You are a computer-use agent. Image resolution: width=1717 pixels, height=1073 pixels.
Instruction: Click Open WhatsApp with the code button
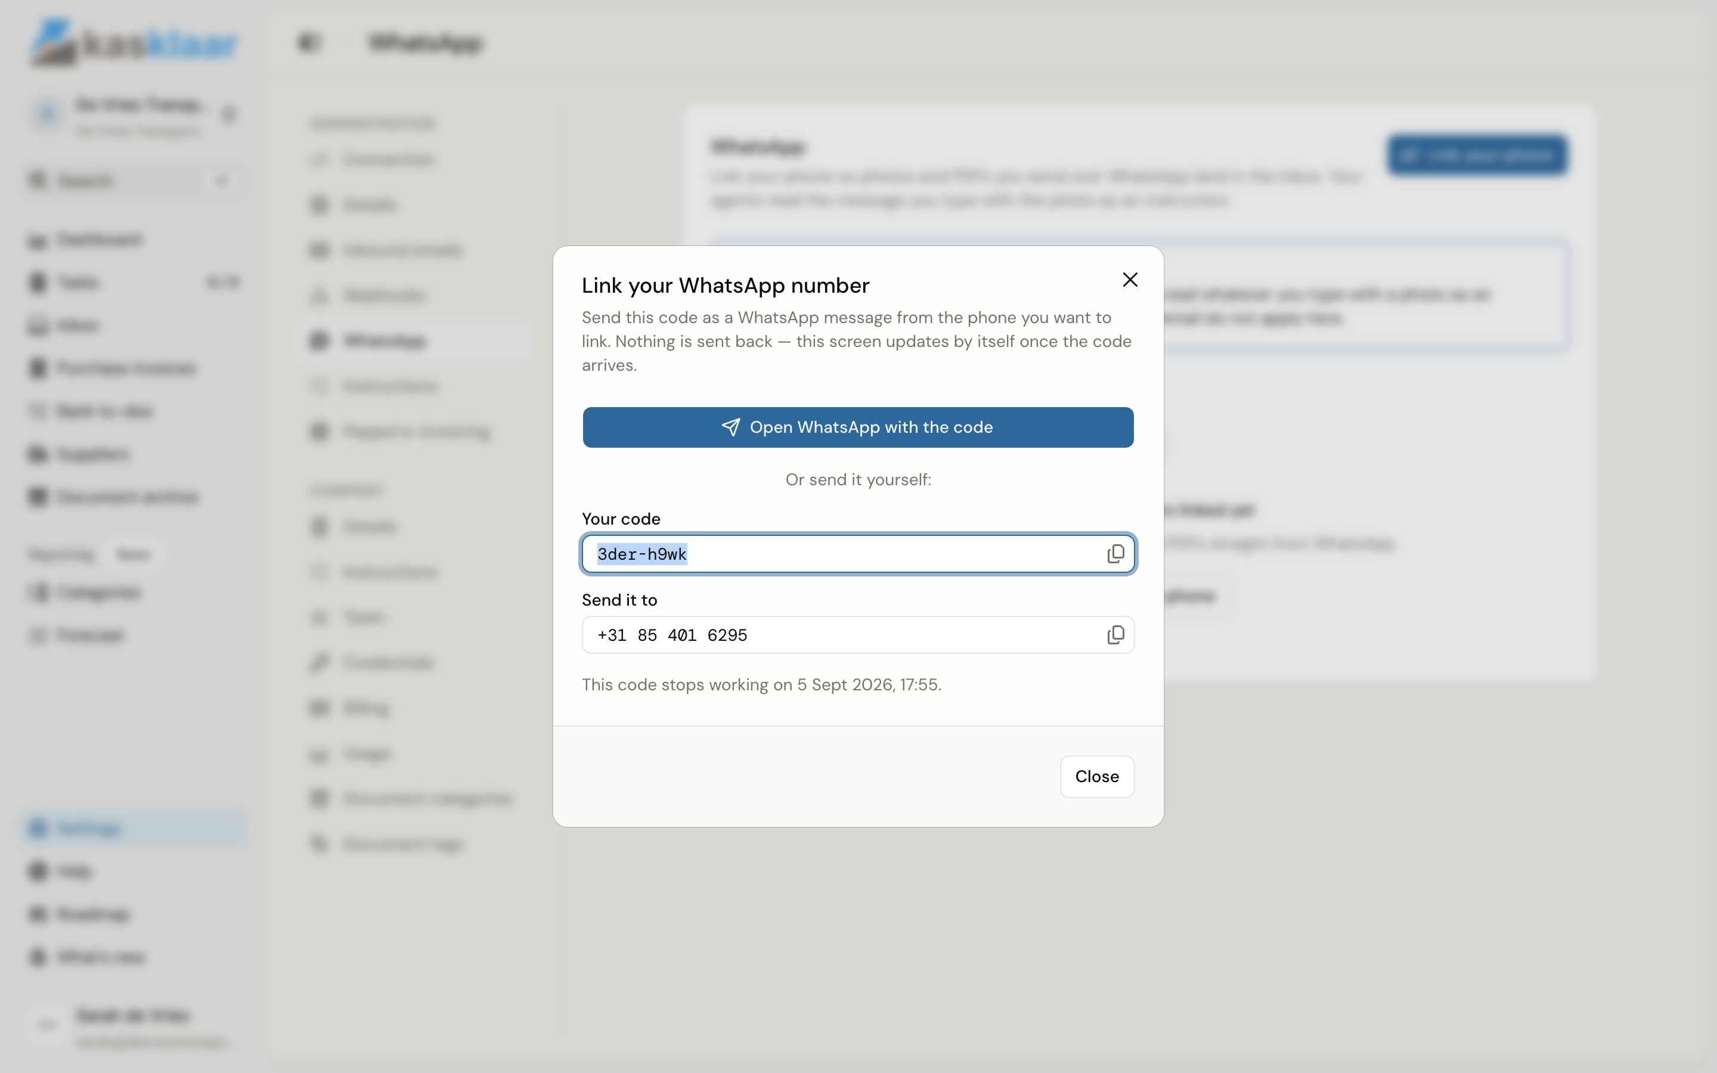pos(858,427)
